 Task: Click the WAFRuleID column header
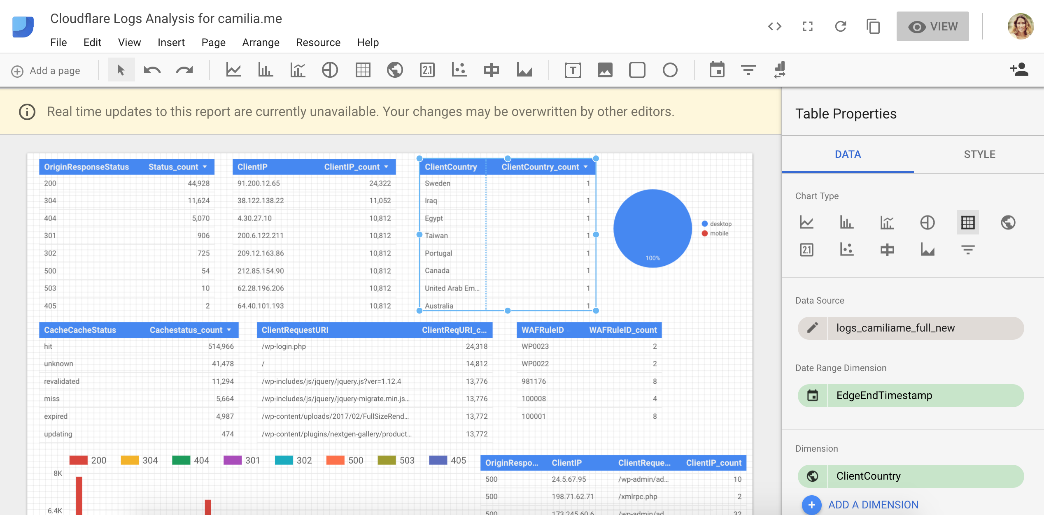543,330
